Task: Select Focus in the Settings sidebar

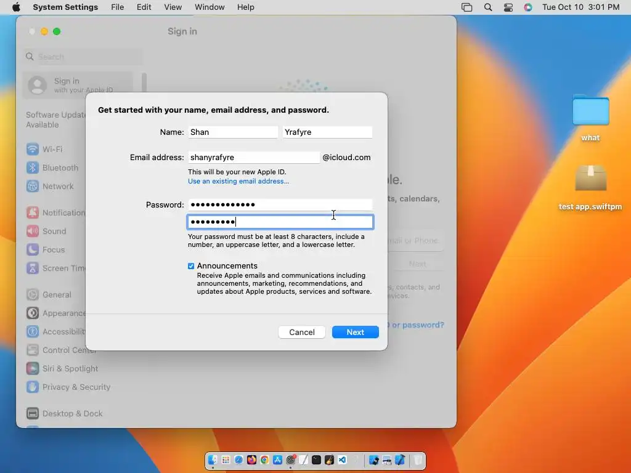Action: (46, 250)
